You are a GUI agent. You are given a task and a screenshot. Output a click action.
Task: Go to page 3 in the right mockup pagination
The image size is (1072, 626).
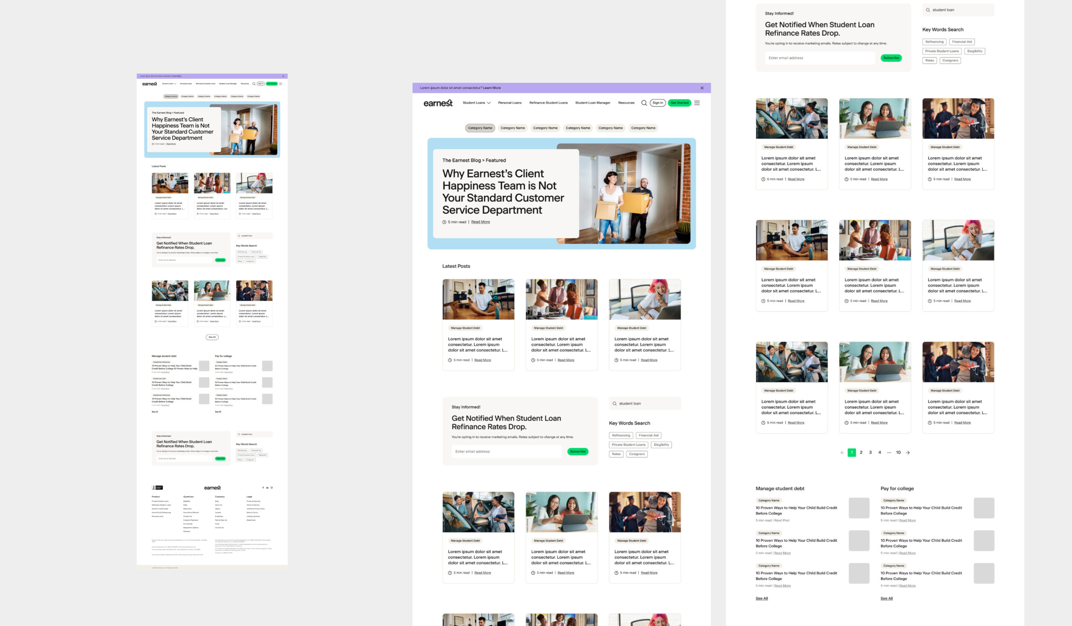click(870, 453)
